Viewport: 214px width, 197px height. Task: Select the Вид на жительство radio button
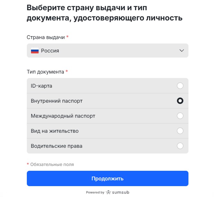180,131
